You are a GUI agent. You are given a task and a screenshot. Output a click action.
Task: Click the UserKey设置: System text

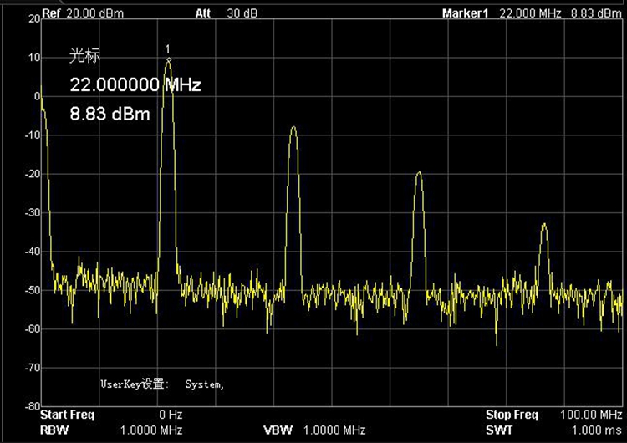coord(162,384)
